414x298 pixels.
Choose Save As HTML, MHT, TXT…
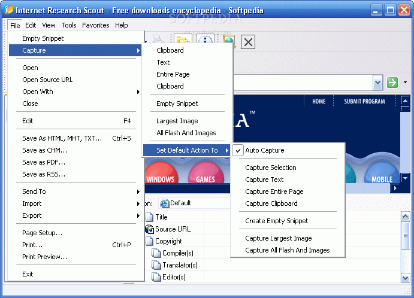coord(75,138)
